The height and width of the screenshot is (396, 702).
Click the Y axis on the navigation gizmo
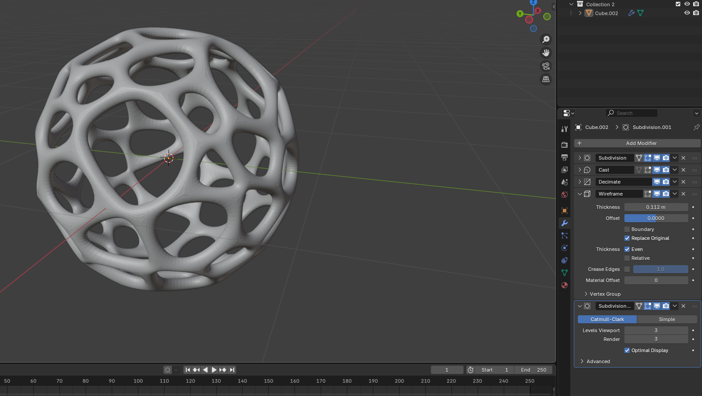tap(520, 14)
